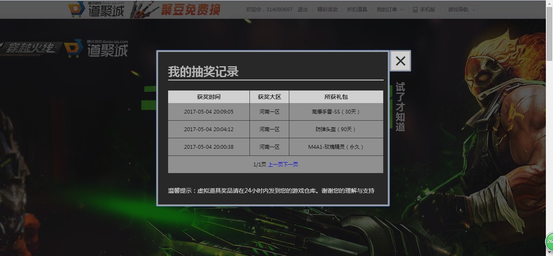
Task: Click the 2017-05-04 20:09:05 timestamp cell
Action: (209, 112)
